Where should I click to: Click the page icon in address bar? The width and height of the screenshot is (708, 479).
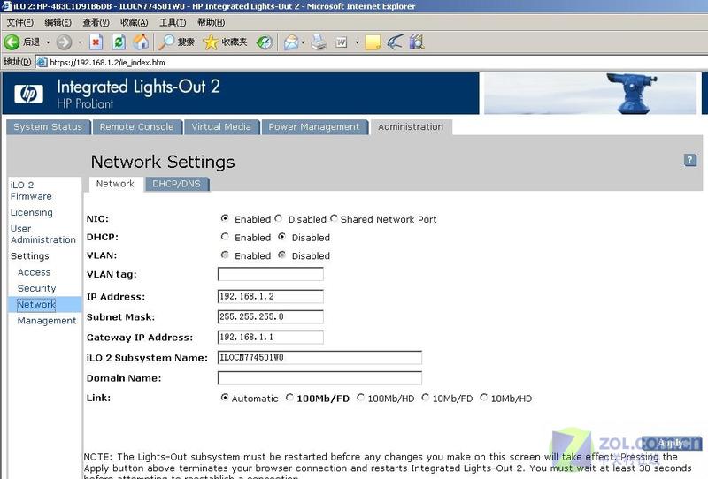[x=42, y=62]
